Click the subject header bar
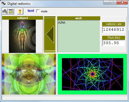This screenshot has height=102, width=129. 22,18
